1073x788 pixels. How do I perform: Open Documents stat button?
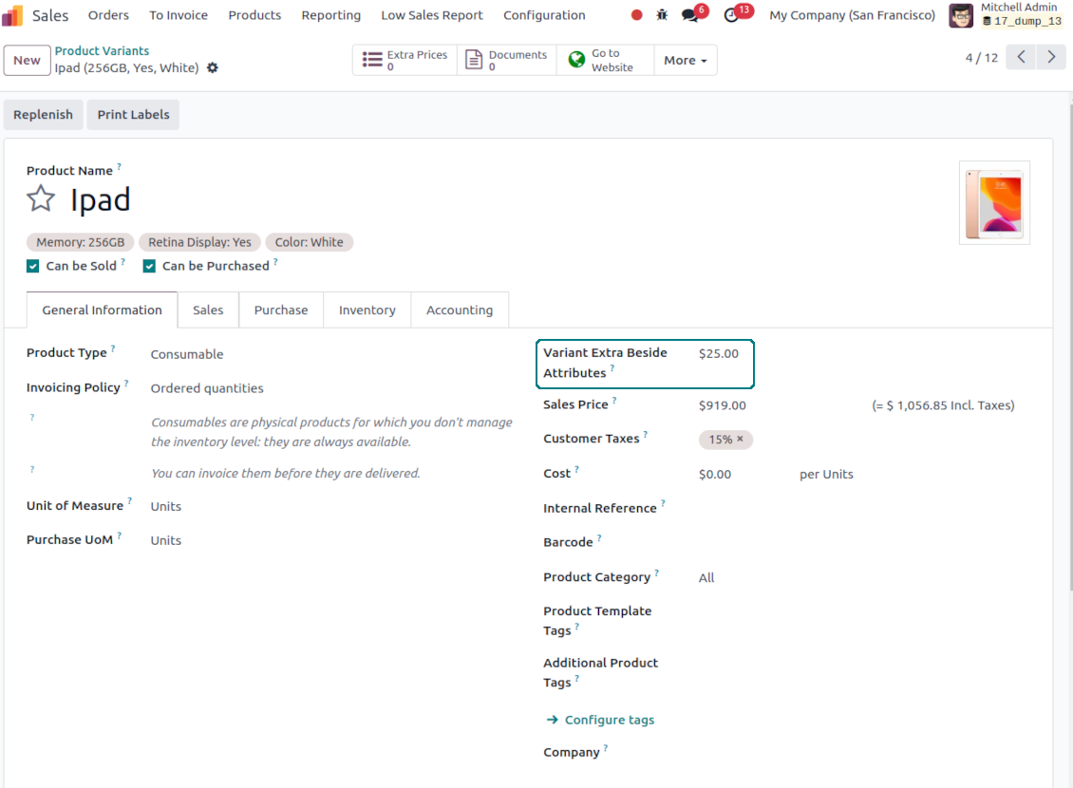[x=507, y=60]
